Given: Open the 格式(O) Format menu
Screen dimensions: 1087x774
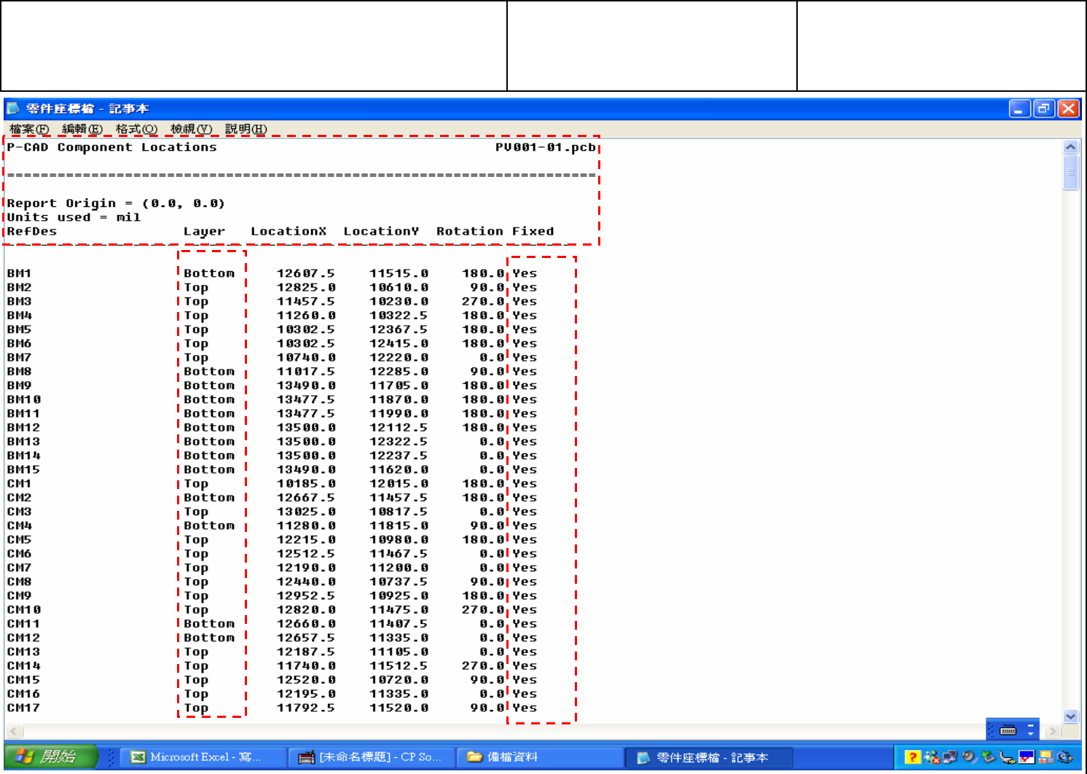Looking at the screenshot, I should pyautogui.click(x=136, y=129).
